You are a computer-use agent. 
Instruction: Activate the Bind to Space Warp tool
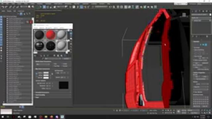click(x=18, y=7)
